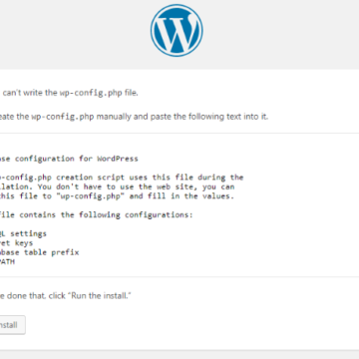Place cursor on the "configuration for WordPress" line
Screen dimensions: 359x359
(x=69, y=159)
